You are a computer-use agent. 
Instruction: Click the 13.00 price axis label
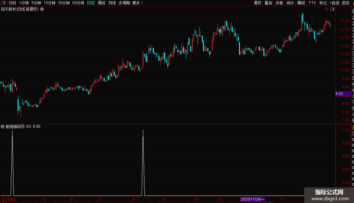[345, 21]
